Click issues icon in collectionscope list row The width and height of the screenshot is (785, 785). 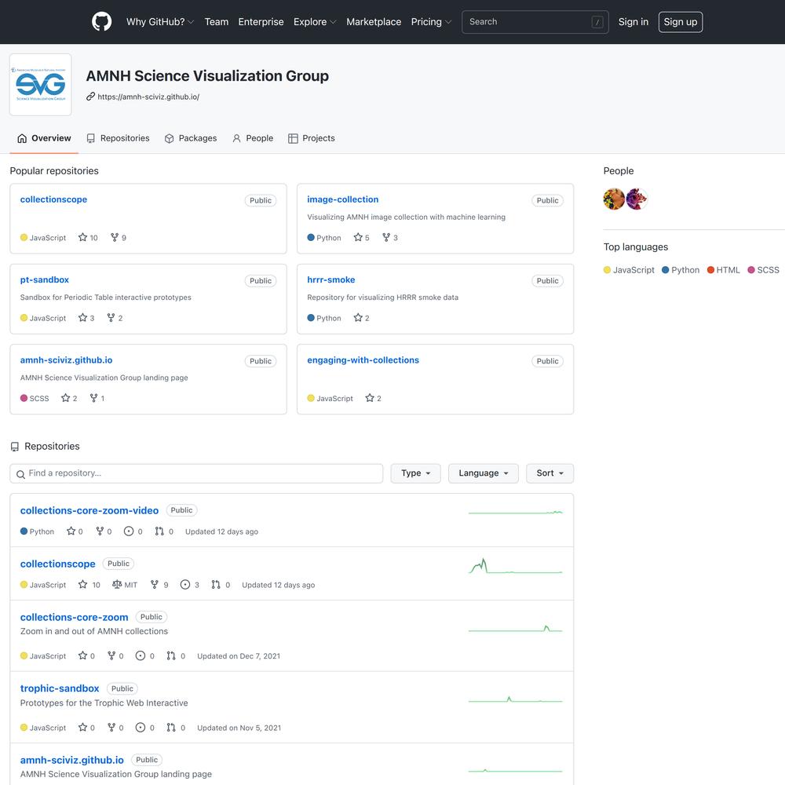[x=185, y=585]
